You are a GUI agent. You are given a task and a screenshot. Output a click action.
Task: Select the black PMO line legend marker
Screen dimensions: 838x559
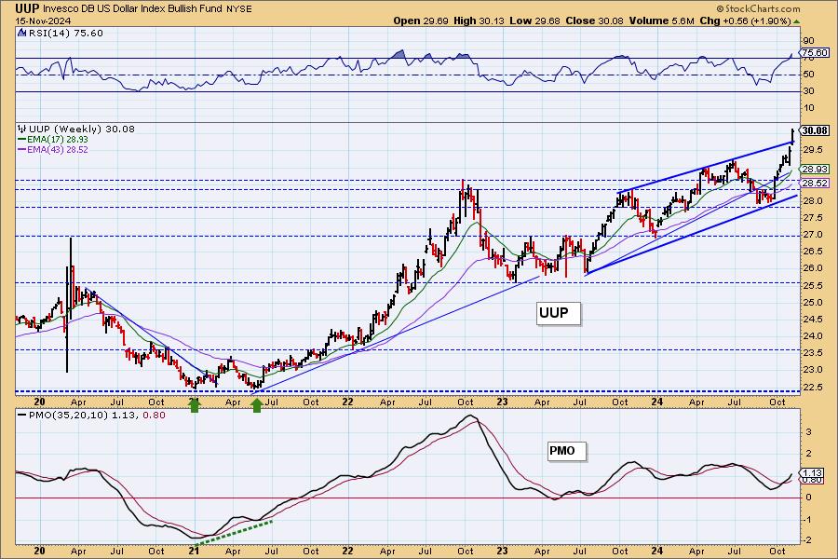click(x=22, y=416)
